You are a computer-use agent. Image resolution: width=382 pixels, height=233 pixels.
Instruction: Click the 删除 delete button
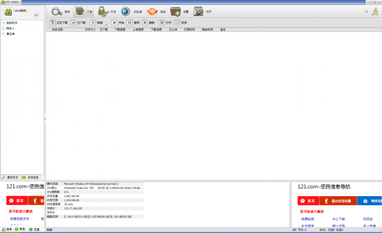pyautogui.click(x=149, y=22)
